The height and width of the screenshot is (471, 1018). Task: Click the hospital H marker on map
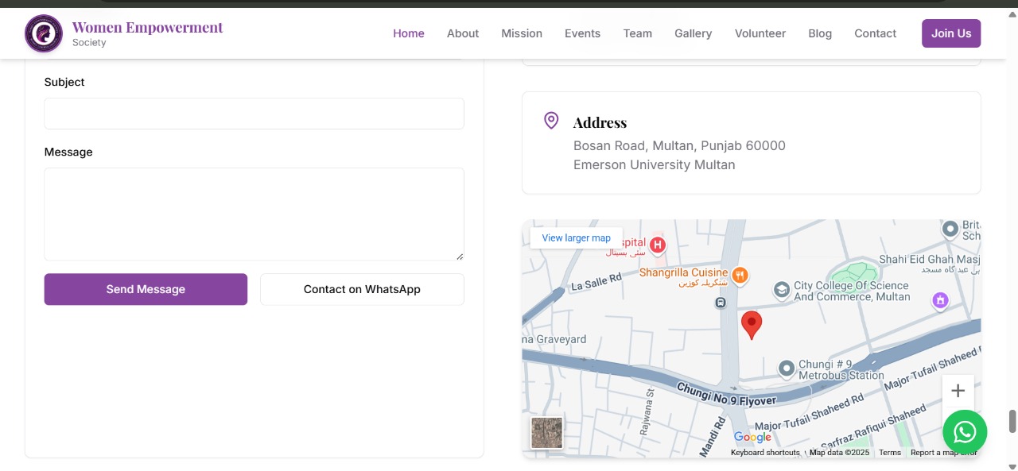(x=657, y=245)
